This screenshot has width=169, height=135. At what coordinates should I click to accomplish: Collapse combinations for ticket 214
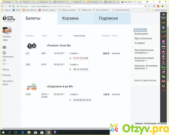pos(73,53)
